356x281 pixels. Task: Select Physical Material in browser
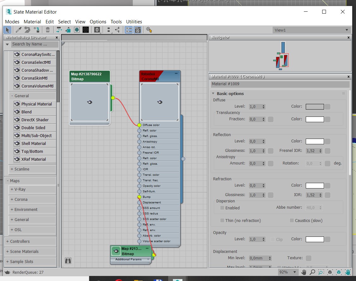coord(34,104)
